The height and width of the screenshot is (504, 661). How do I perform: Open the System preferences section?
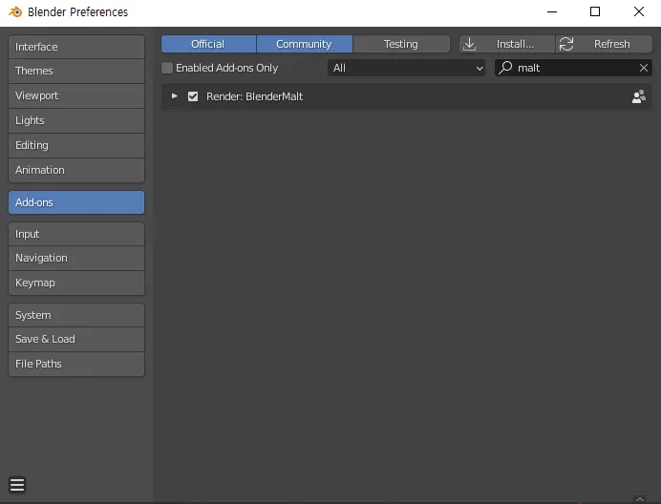76,315
